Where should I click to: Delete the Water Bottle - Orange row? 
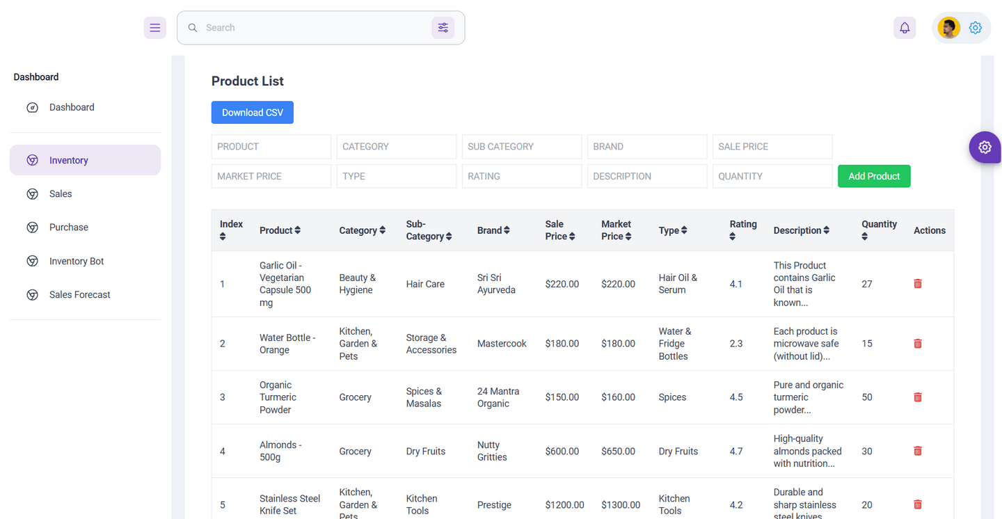(x=918, y=344)
